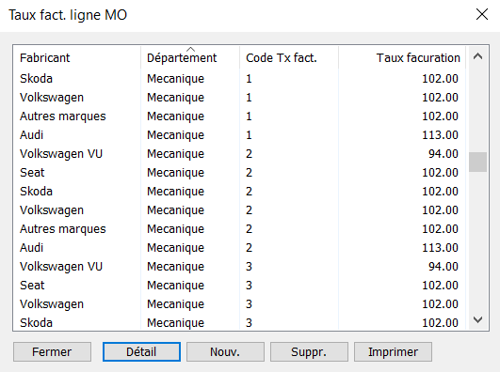Click Mecanique in the Seat code 2 row
Image resolution: width=500 pixels, height=372 pixels.
point(175,173)
